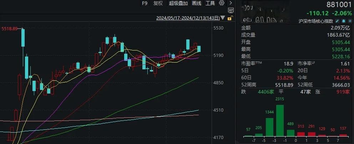Open the 工具 tools menu

pos(210,3)
